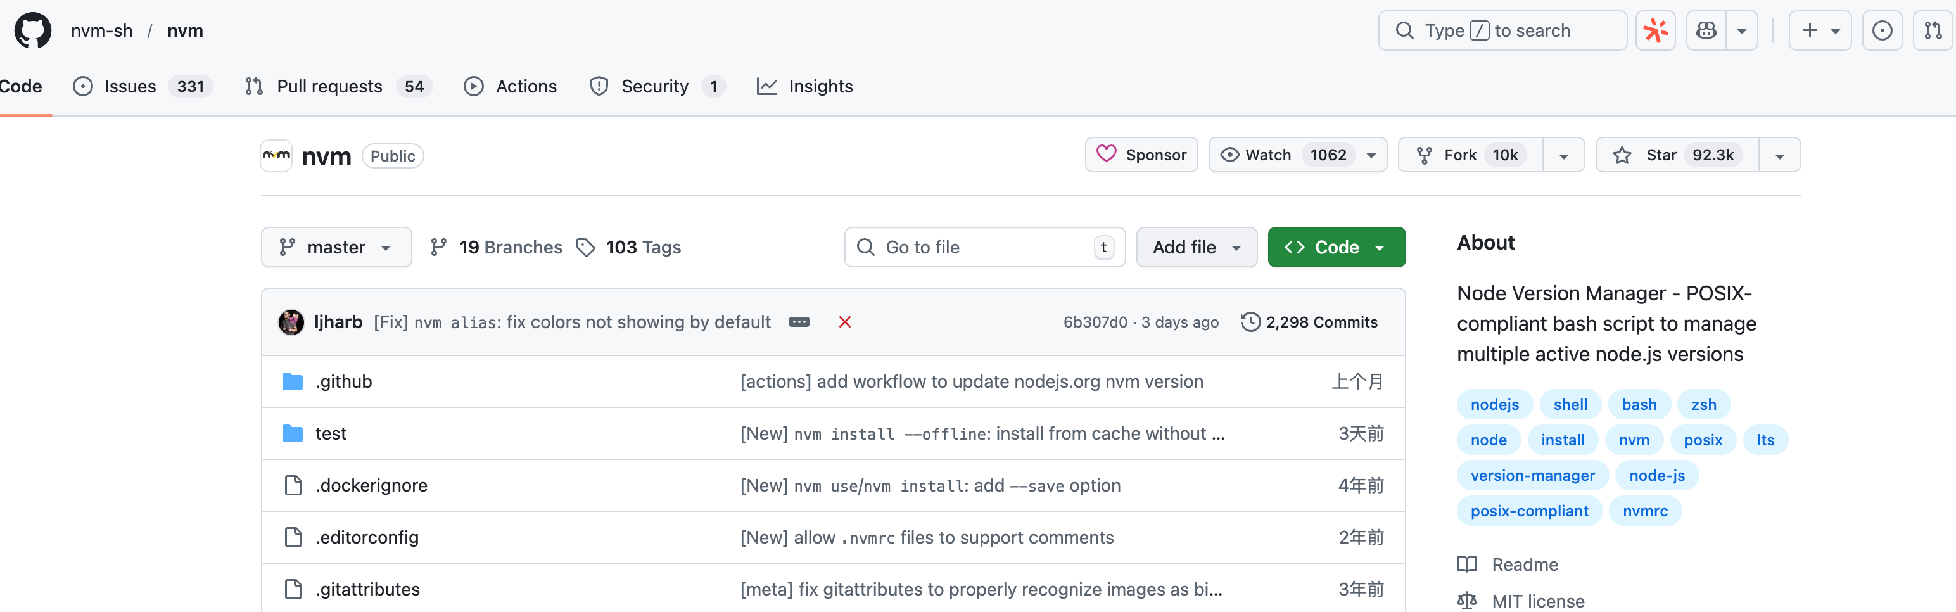
Task: Star the nvm repository
Action: (1677, 155)
